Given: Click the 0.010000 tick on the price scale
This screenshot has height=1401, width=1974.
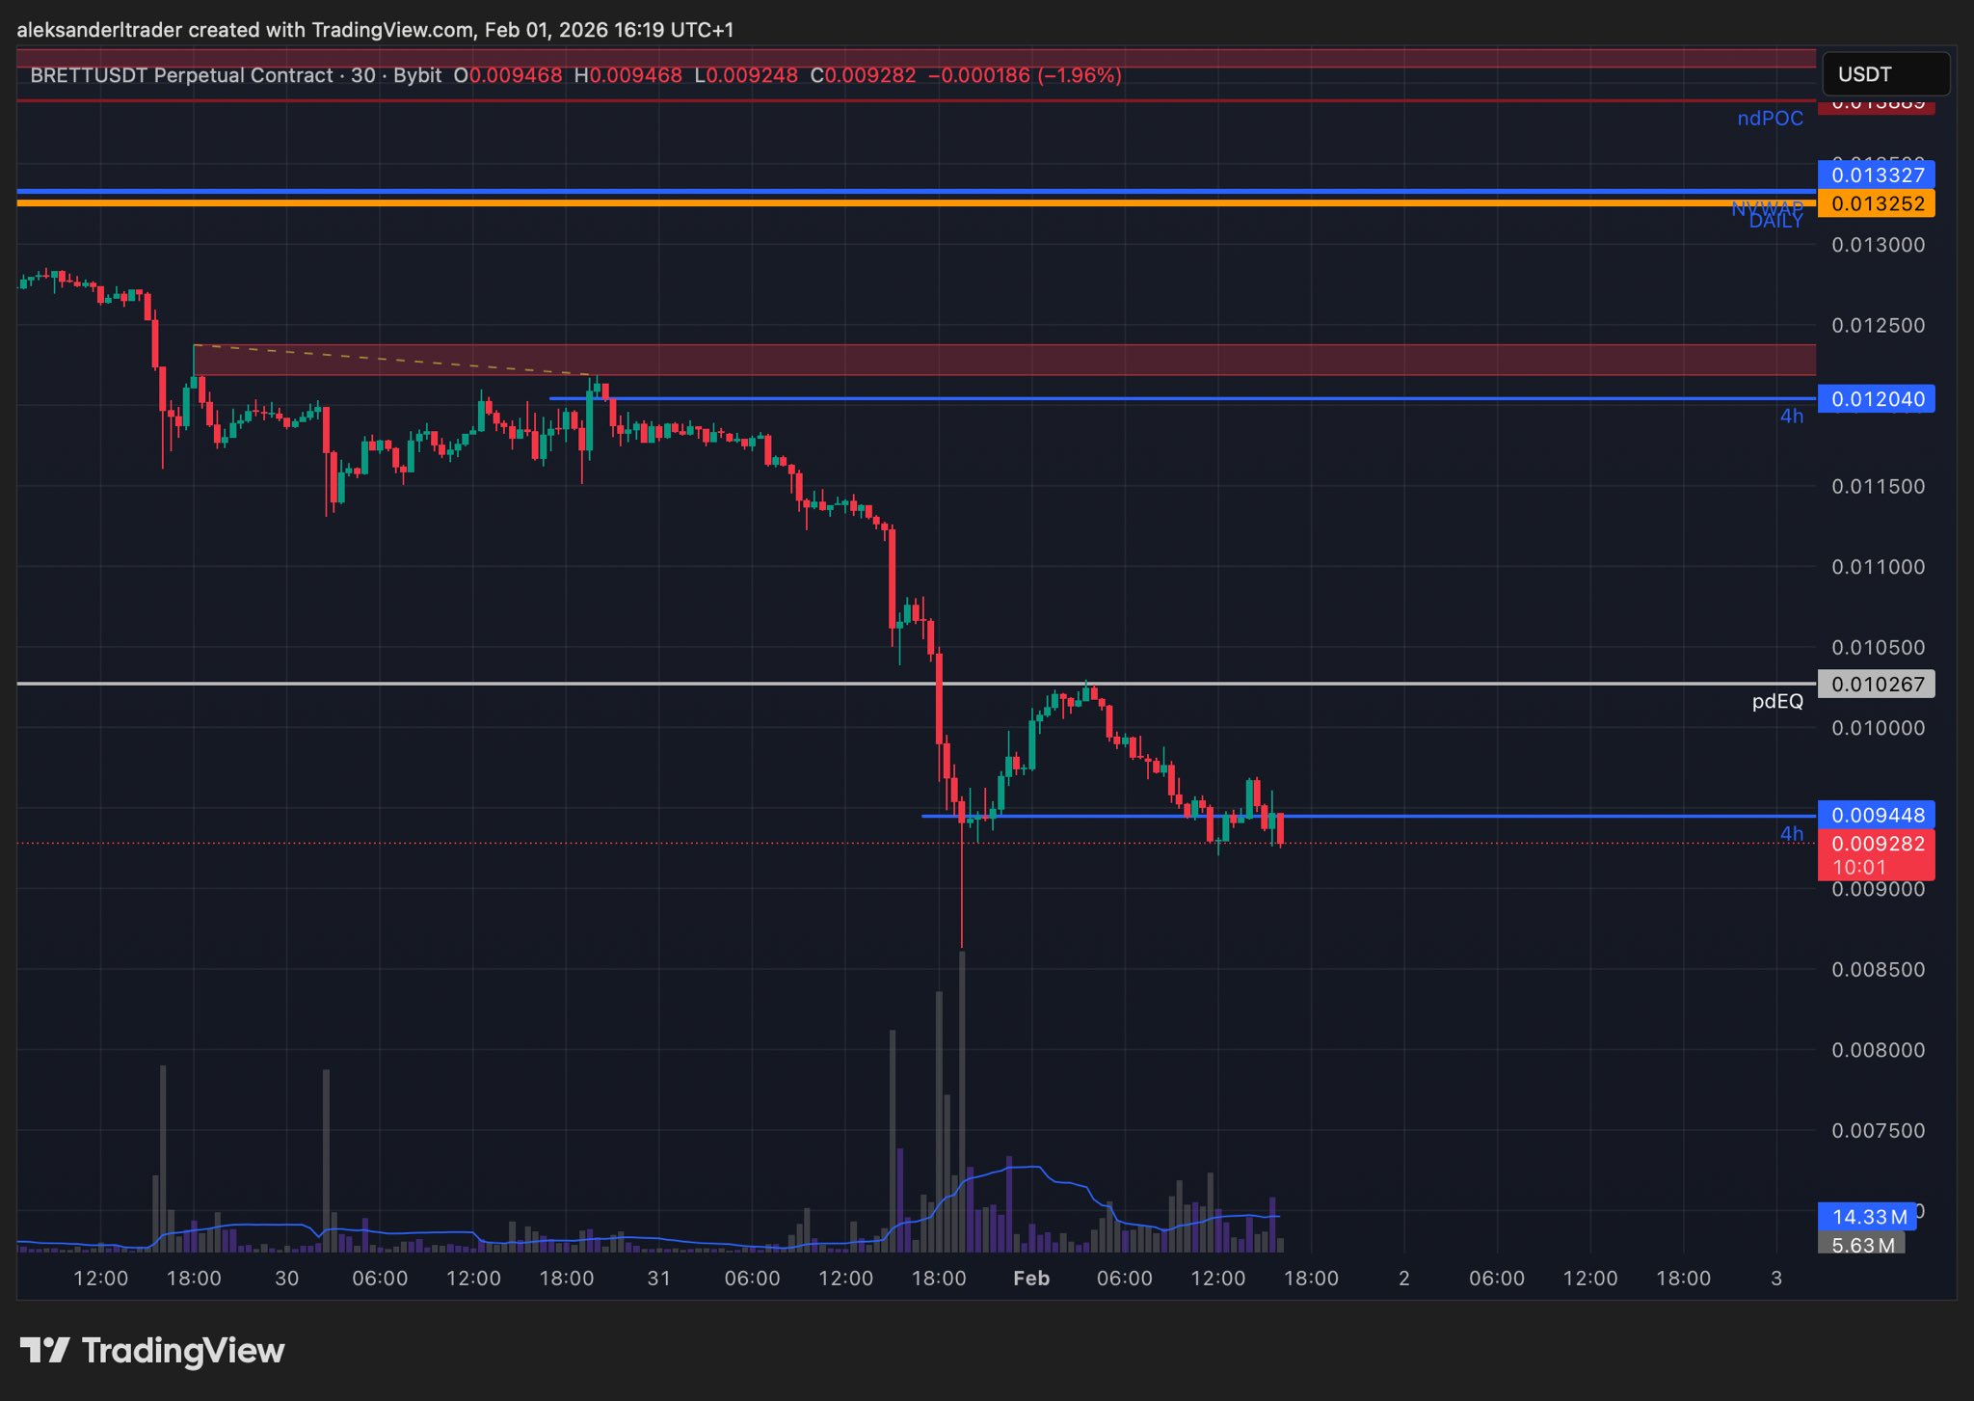Looking at the screenshot, I should pos(1877,727).
